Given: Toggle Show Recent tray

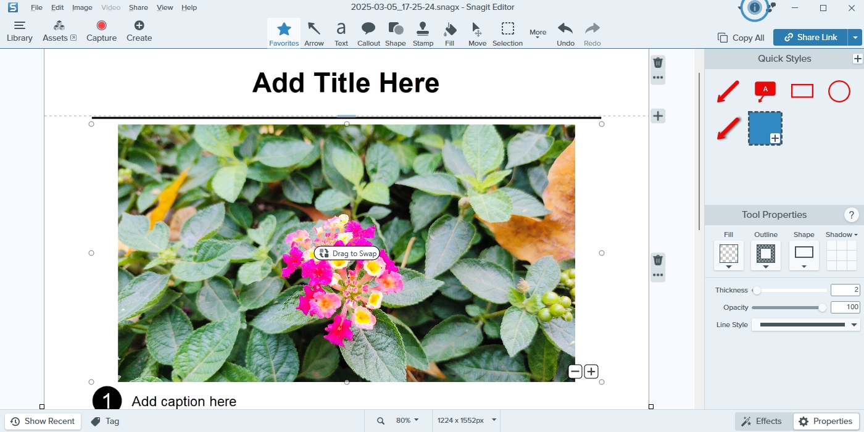Looking at the screenshot, I should 43,422.
